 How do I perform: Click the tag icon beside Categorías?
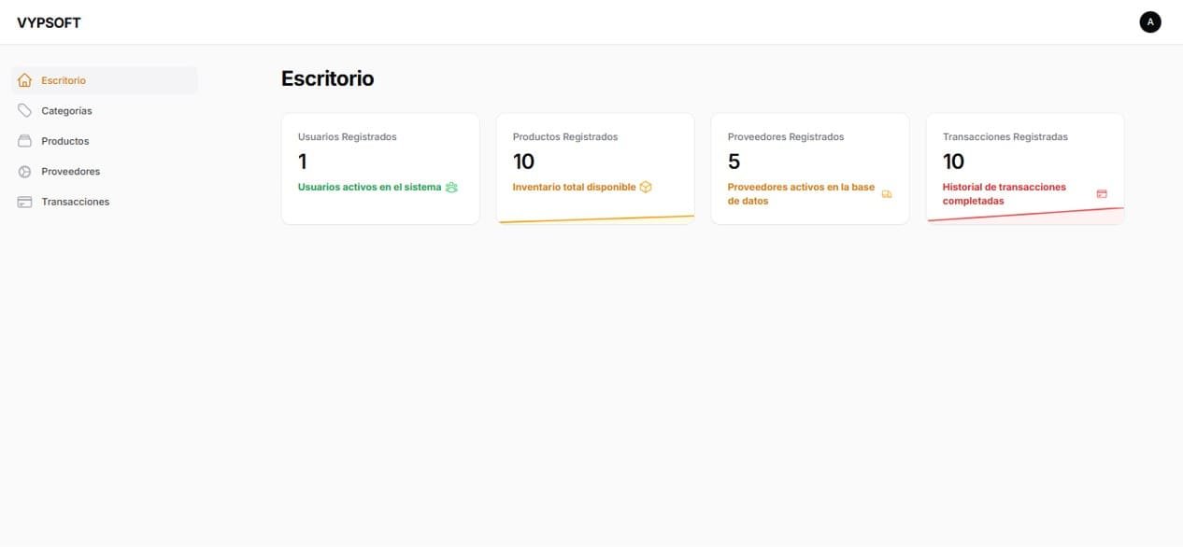tap(25, 111)
